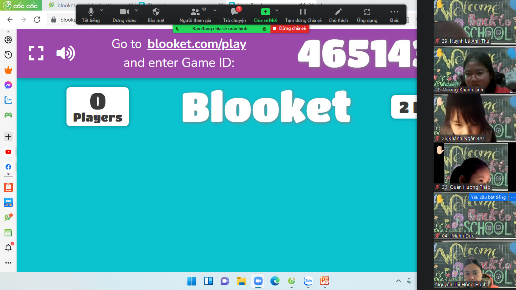
Task: Open the Trò chuyện chat panel
Action: coord(234,15)
